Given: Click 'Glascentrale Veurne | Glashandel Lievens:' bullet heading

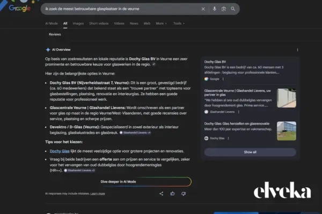Looking at the screenshot, I should [87, 108].
